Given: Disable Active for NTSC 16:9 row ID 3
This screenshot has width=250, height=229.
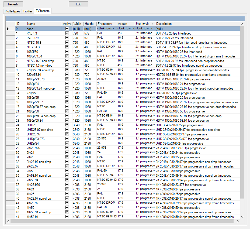Looking at the screenshot, I should (x=67, y=42).
